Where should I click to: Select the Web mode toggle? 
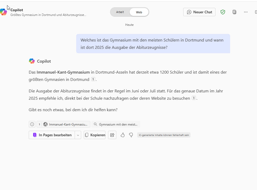[x=139, y=12]
